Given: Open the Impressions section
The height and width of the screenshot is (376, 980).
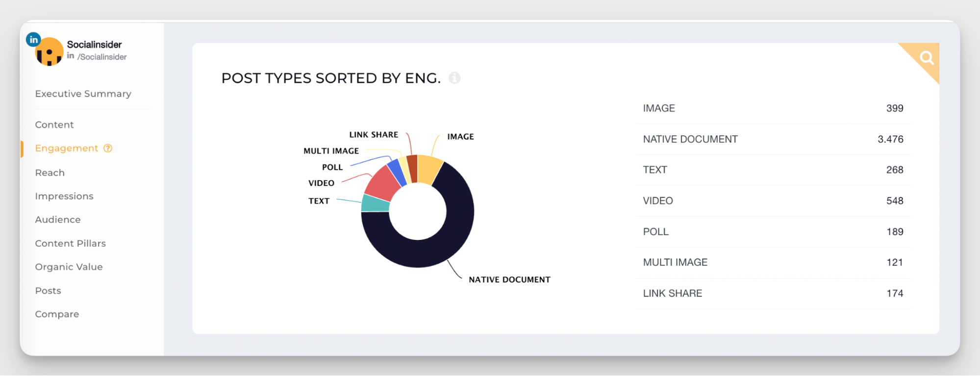Looking at the screenshot, I should pos(64,196).
